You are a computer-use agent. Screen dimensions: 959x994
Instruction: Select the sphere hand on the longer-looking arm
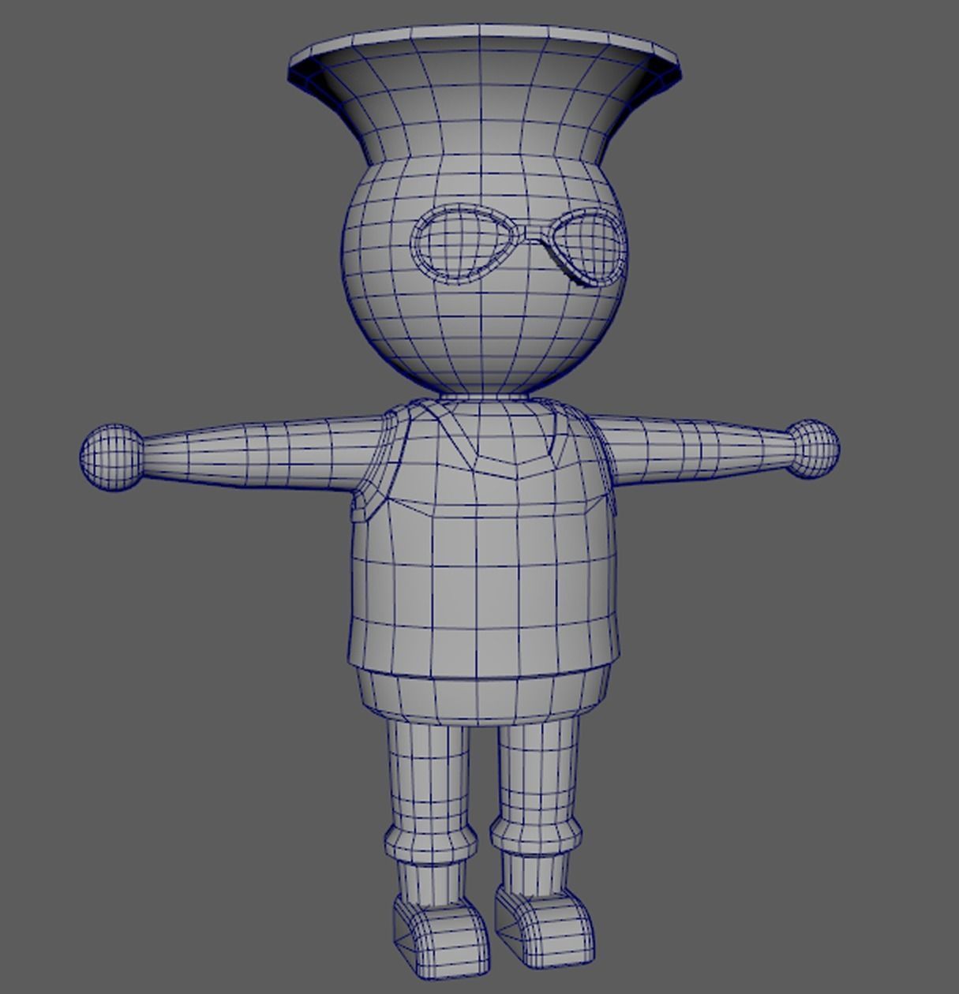[x=112, y=458]
